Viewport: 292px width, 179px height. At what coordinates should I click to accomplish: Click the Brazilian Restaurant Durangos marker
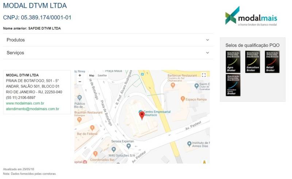(x=79, y=120)
